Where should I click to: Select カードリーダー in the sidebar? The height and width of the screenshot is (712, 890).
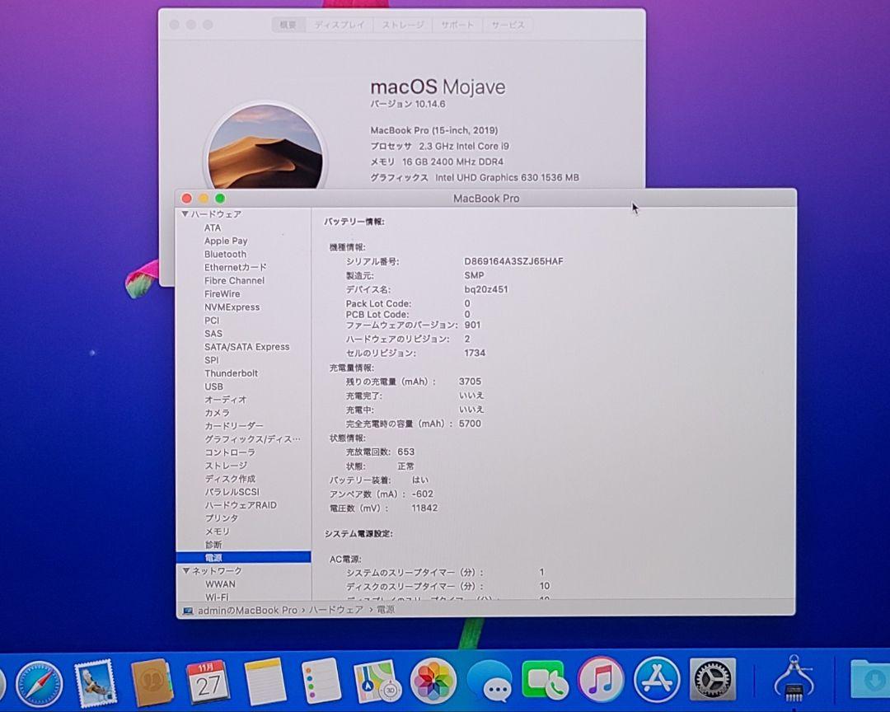click(234, 426)
